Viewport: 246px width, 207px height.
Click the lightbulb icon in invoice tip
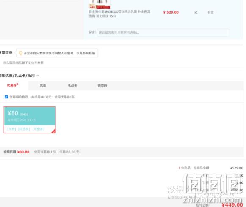(21, 53)
